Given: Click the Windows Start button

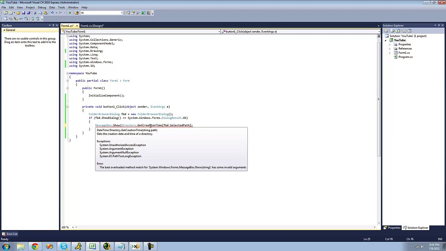Looking at the screenshot, I should tap(6, 246).
